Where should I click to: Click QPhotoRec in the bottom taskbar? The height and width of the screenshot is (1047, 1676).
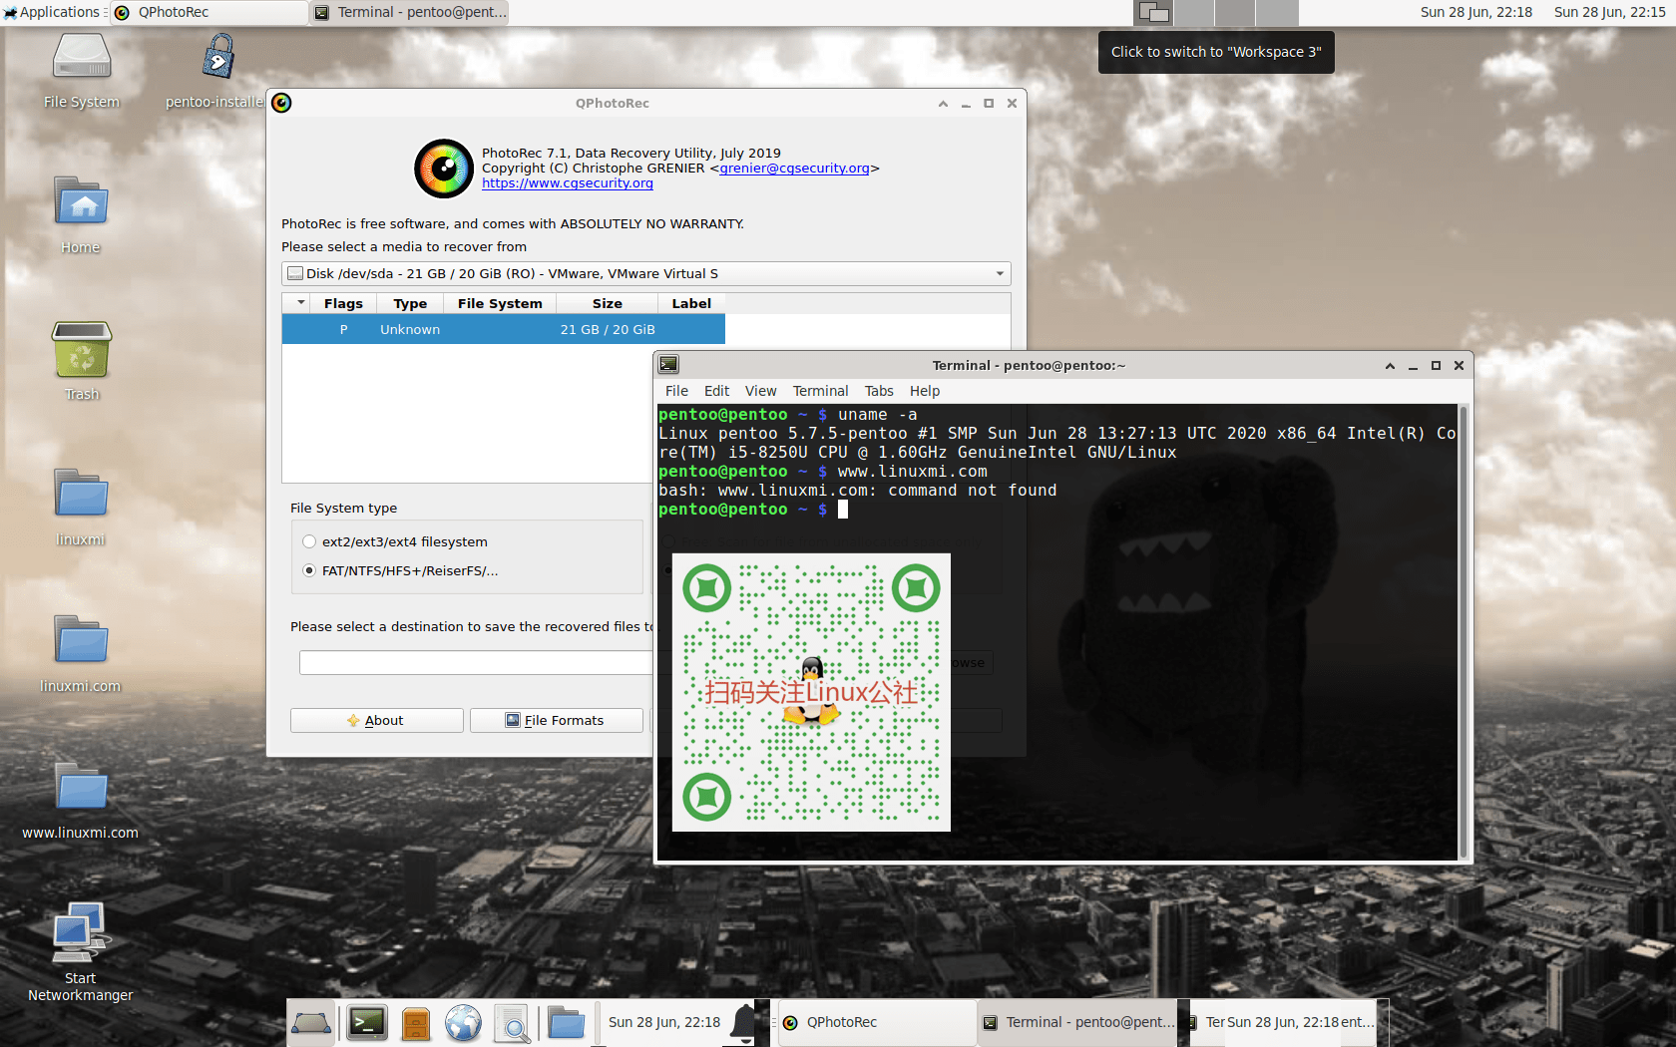(x=877, y=1023)
